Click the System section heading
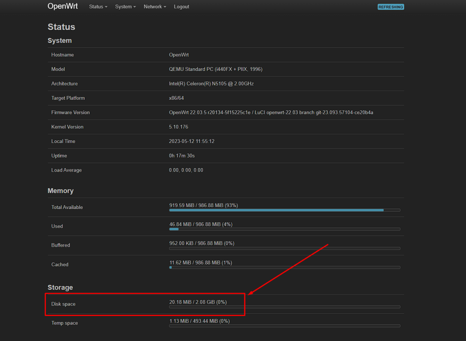 tap(60, 41)
